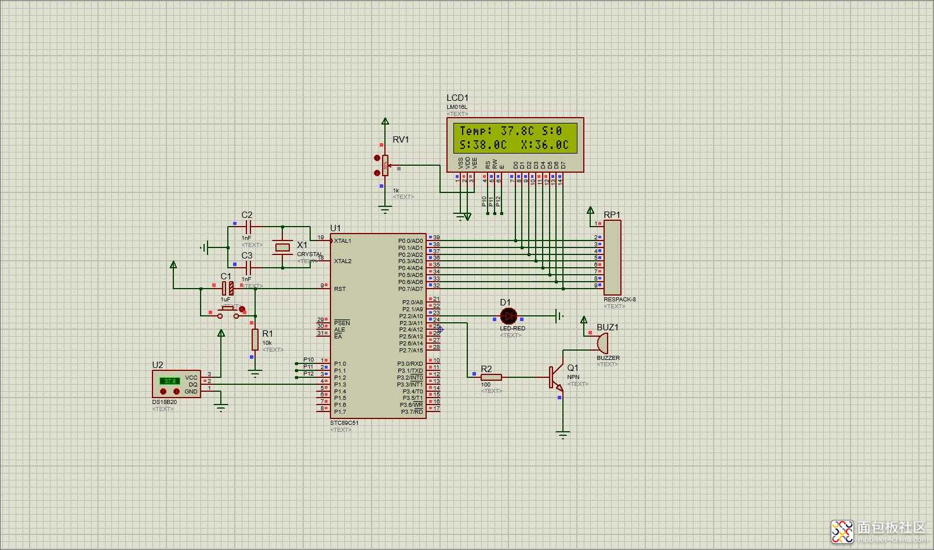Image resolution: width=934 pixels, height=550 pixels.
Task: Select the RV1 potentiometer body
Action: pyautogui.click(x=385, y=165)
